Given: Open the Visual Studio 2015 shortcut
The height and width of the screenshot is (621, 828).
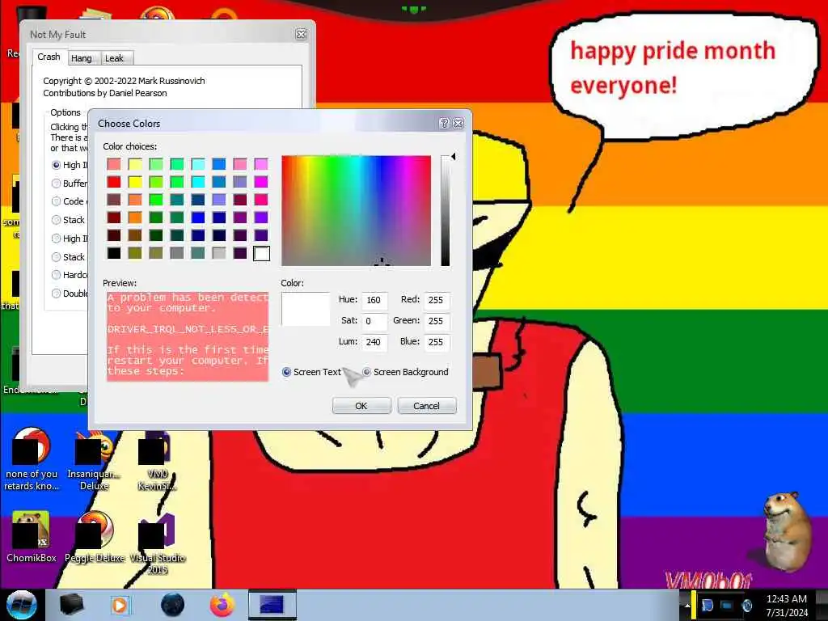Looking at the screenshot, I should point(158,543).
